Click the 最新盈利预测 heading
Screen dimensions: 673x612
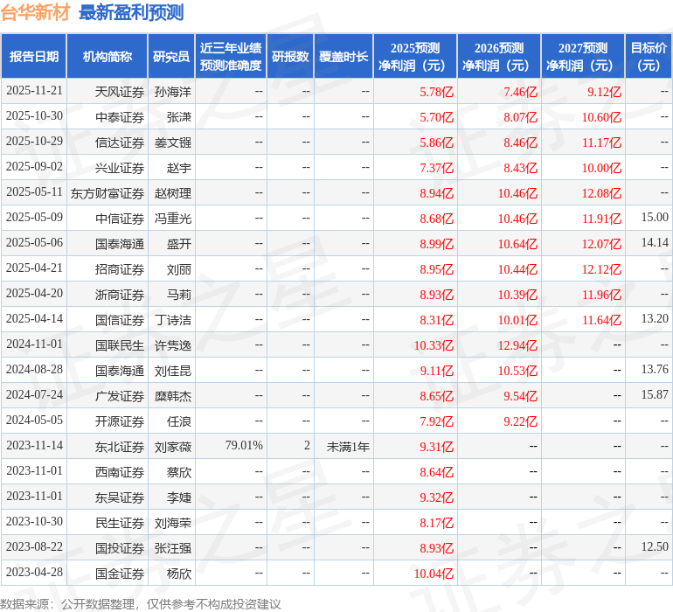(131, 12)
